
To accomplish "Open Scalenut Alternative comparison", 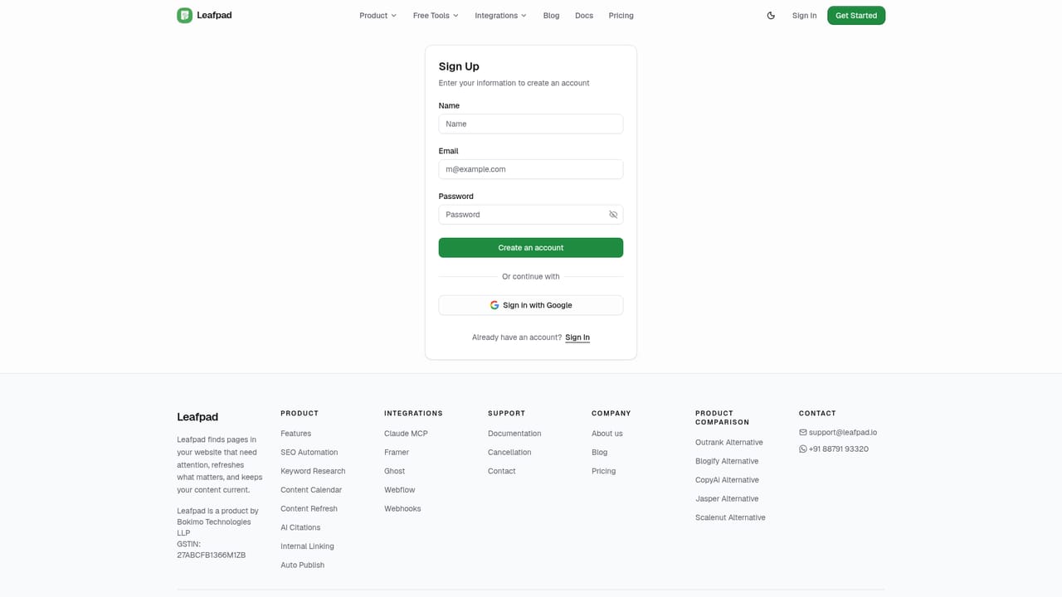I will tap(730, 517).
